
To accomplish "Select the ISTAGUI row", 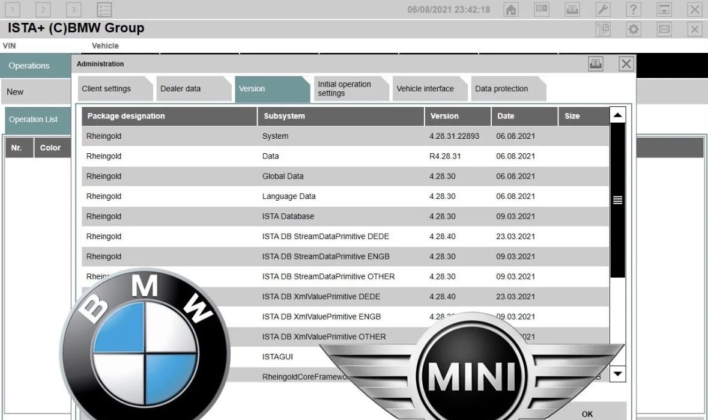I will point(345,357).
